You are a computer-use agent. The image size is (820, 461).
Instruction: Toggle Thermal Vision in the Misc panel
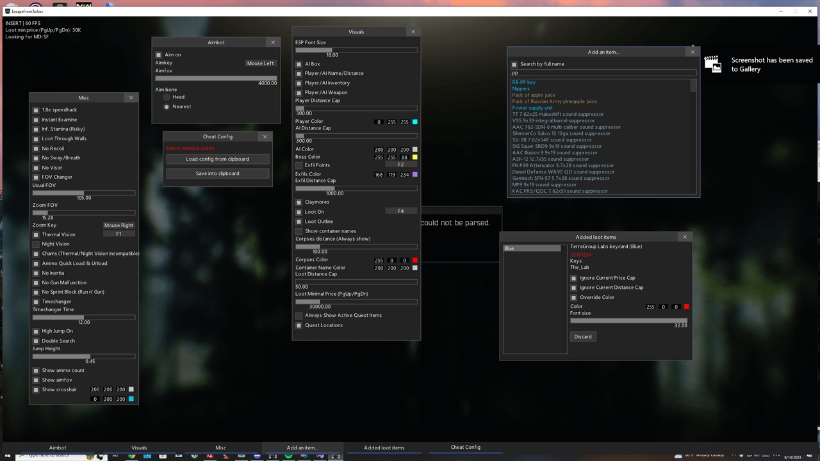36,234
